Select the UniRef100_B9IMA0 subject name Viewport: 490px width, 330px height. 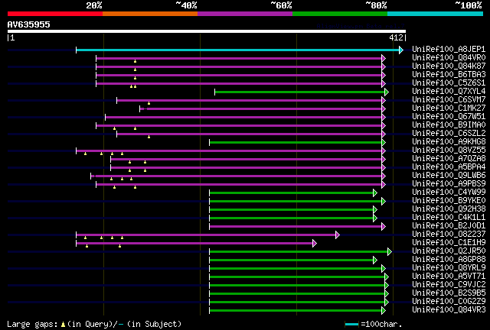click(449, 125)
